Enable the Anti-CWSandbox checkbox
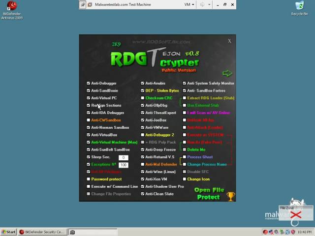 tap(89, 120)
